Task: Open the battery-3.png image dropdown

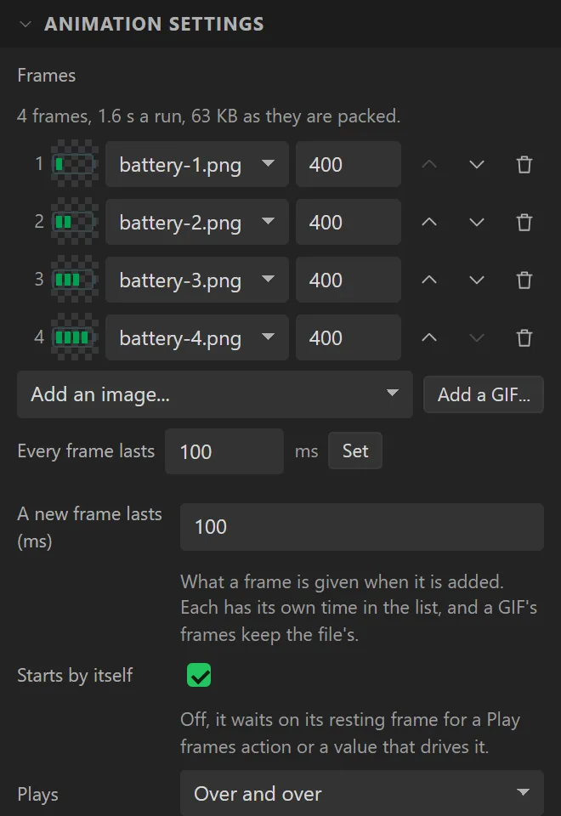Action: pos(196,280)
